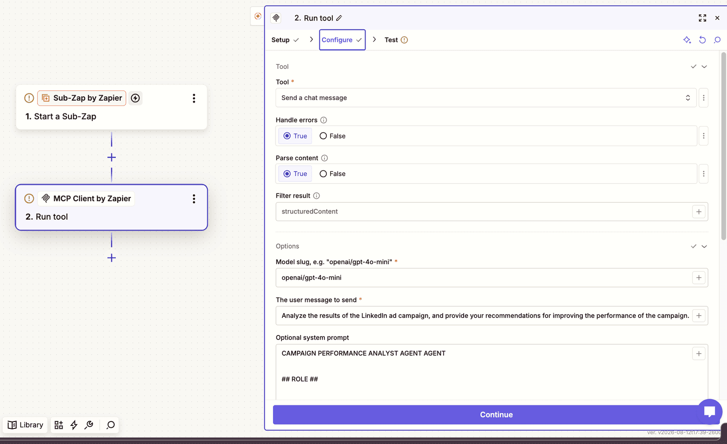Switch to the Test tab
This screenshot has height=444, width=727.
[x=396, y=40]
